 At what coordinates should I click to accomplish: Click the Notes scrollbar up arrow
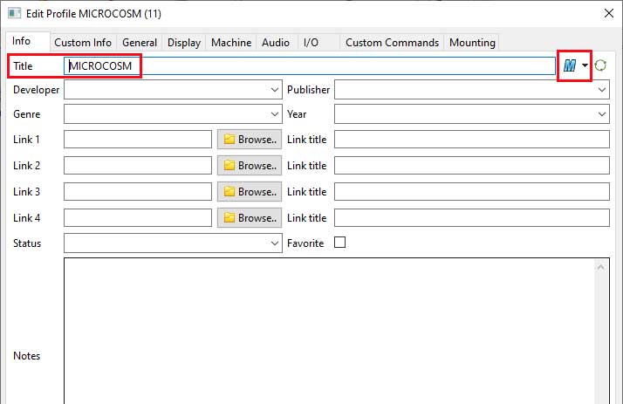click(x=600, y=267)
